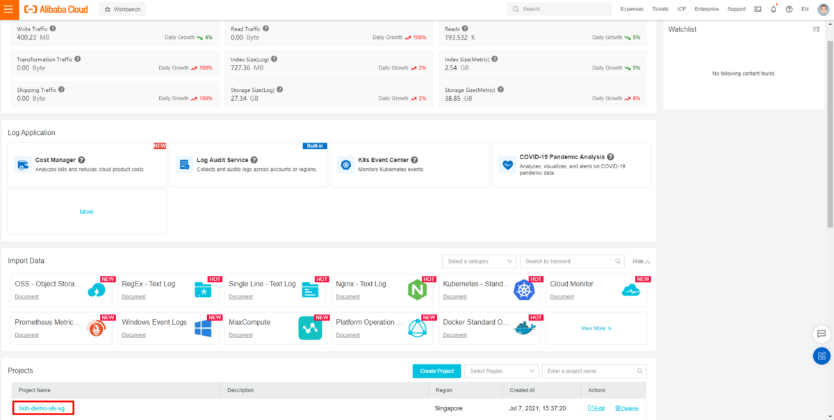Click the Storage Size(Metric) info icon

tap(501, 90)
